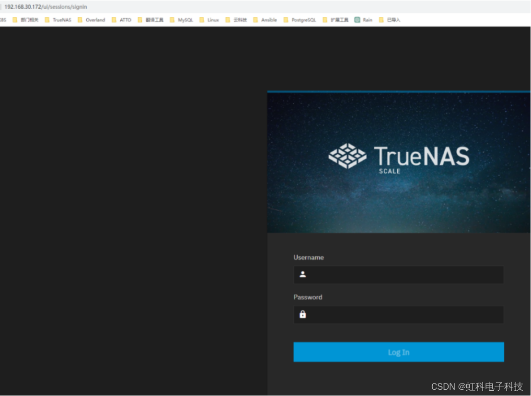
Task: Click the browser address bar URL
Action: pyautogui.click(x=46, y=7)
